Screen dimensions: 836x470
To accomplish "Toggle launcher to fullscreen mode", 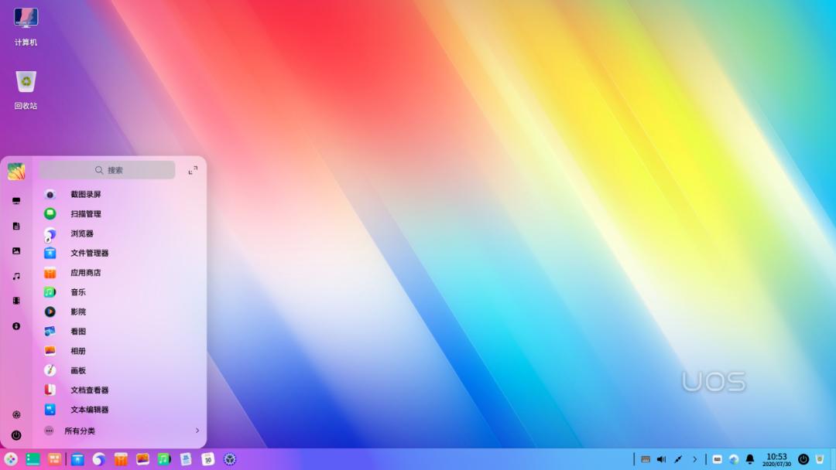I will point(193,170).
